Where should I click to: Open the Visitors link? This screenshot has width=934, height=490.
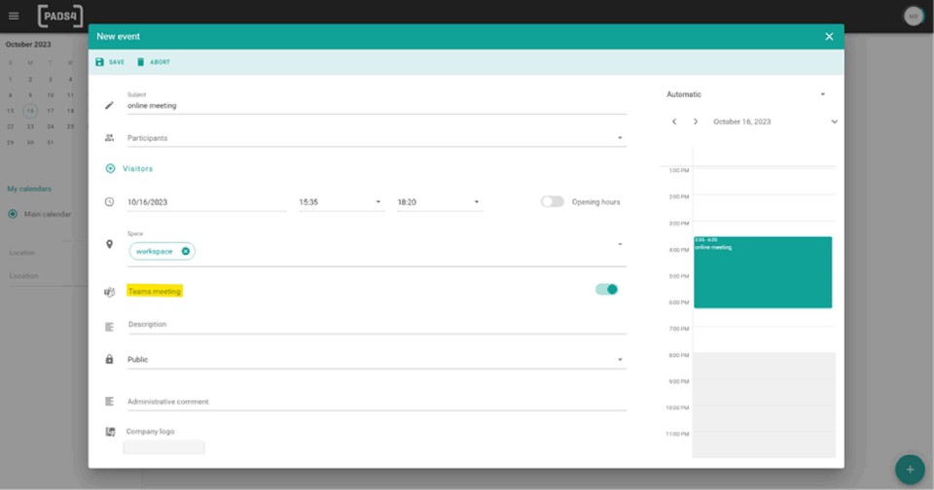click(x=137, y=168)
